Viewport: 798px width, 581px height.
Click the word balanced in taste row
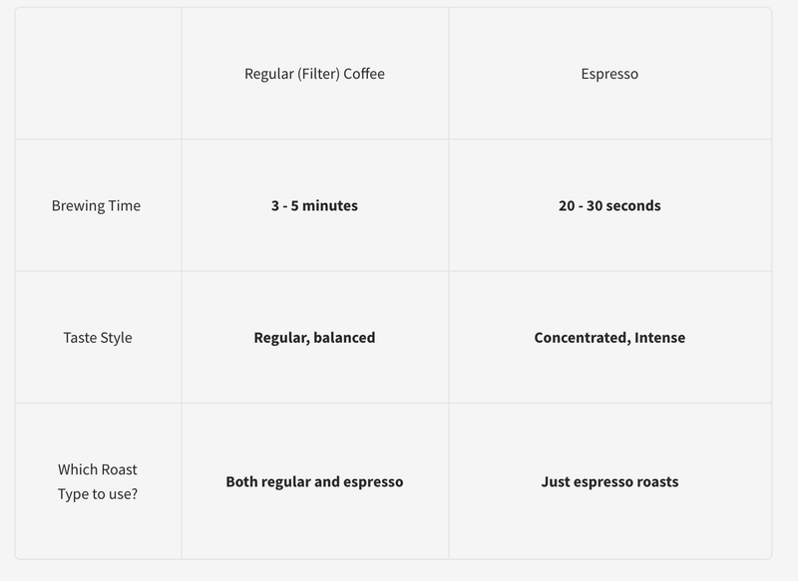pos(344,338)
